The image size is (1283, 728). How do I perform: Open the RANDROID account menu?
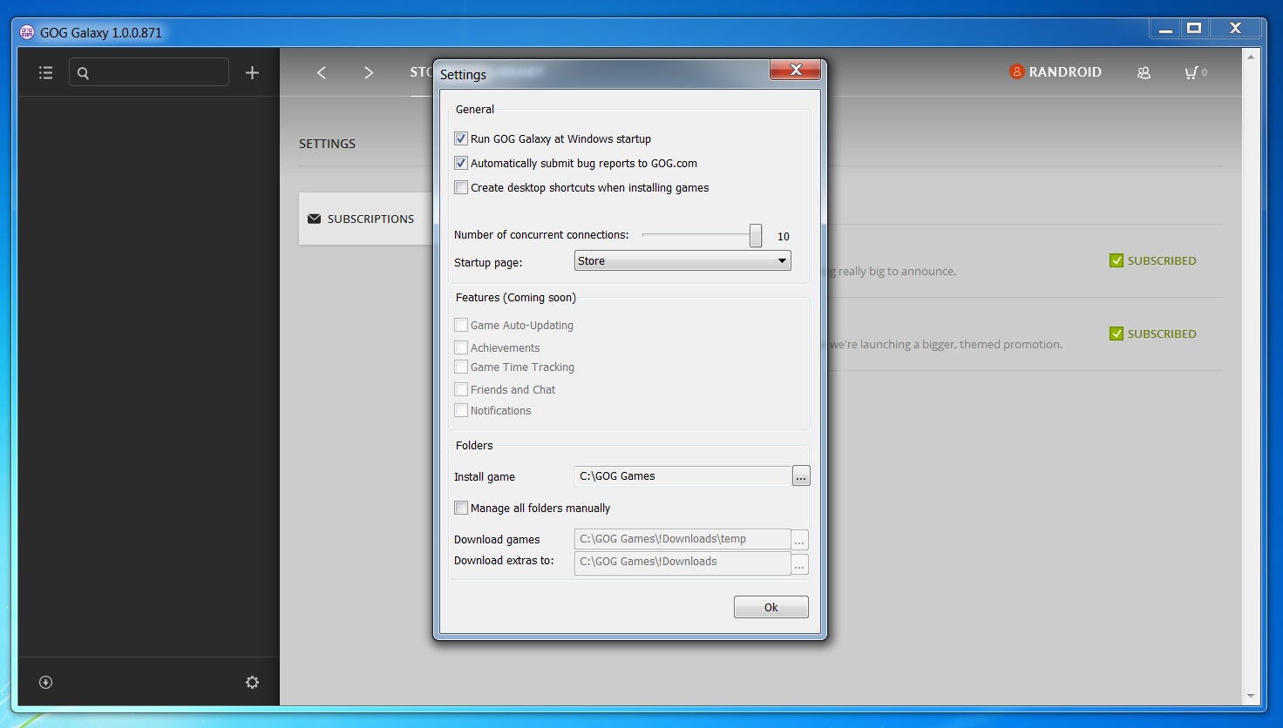coord(1056,72)
